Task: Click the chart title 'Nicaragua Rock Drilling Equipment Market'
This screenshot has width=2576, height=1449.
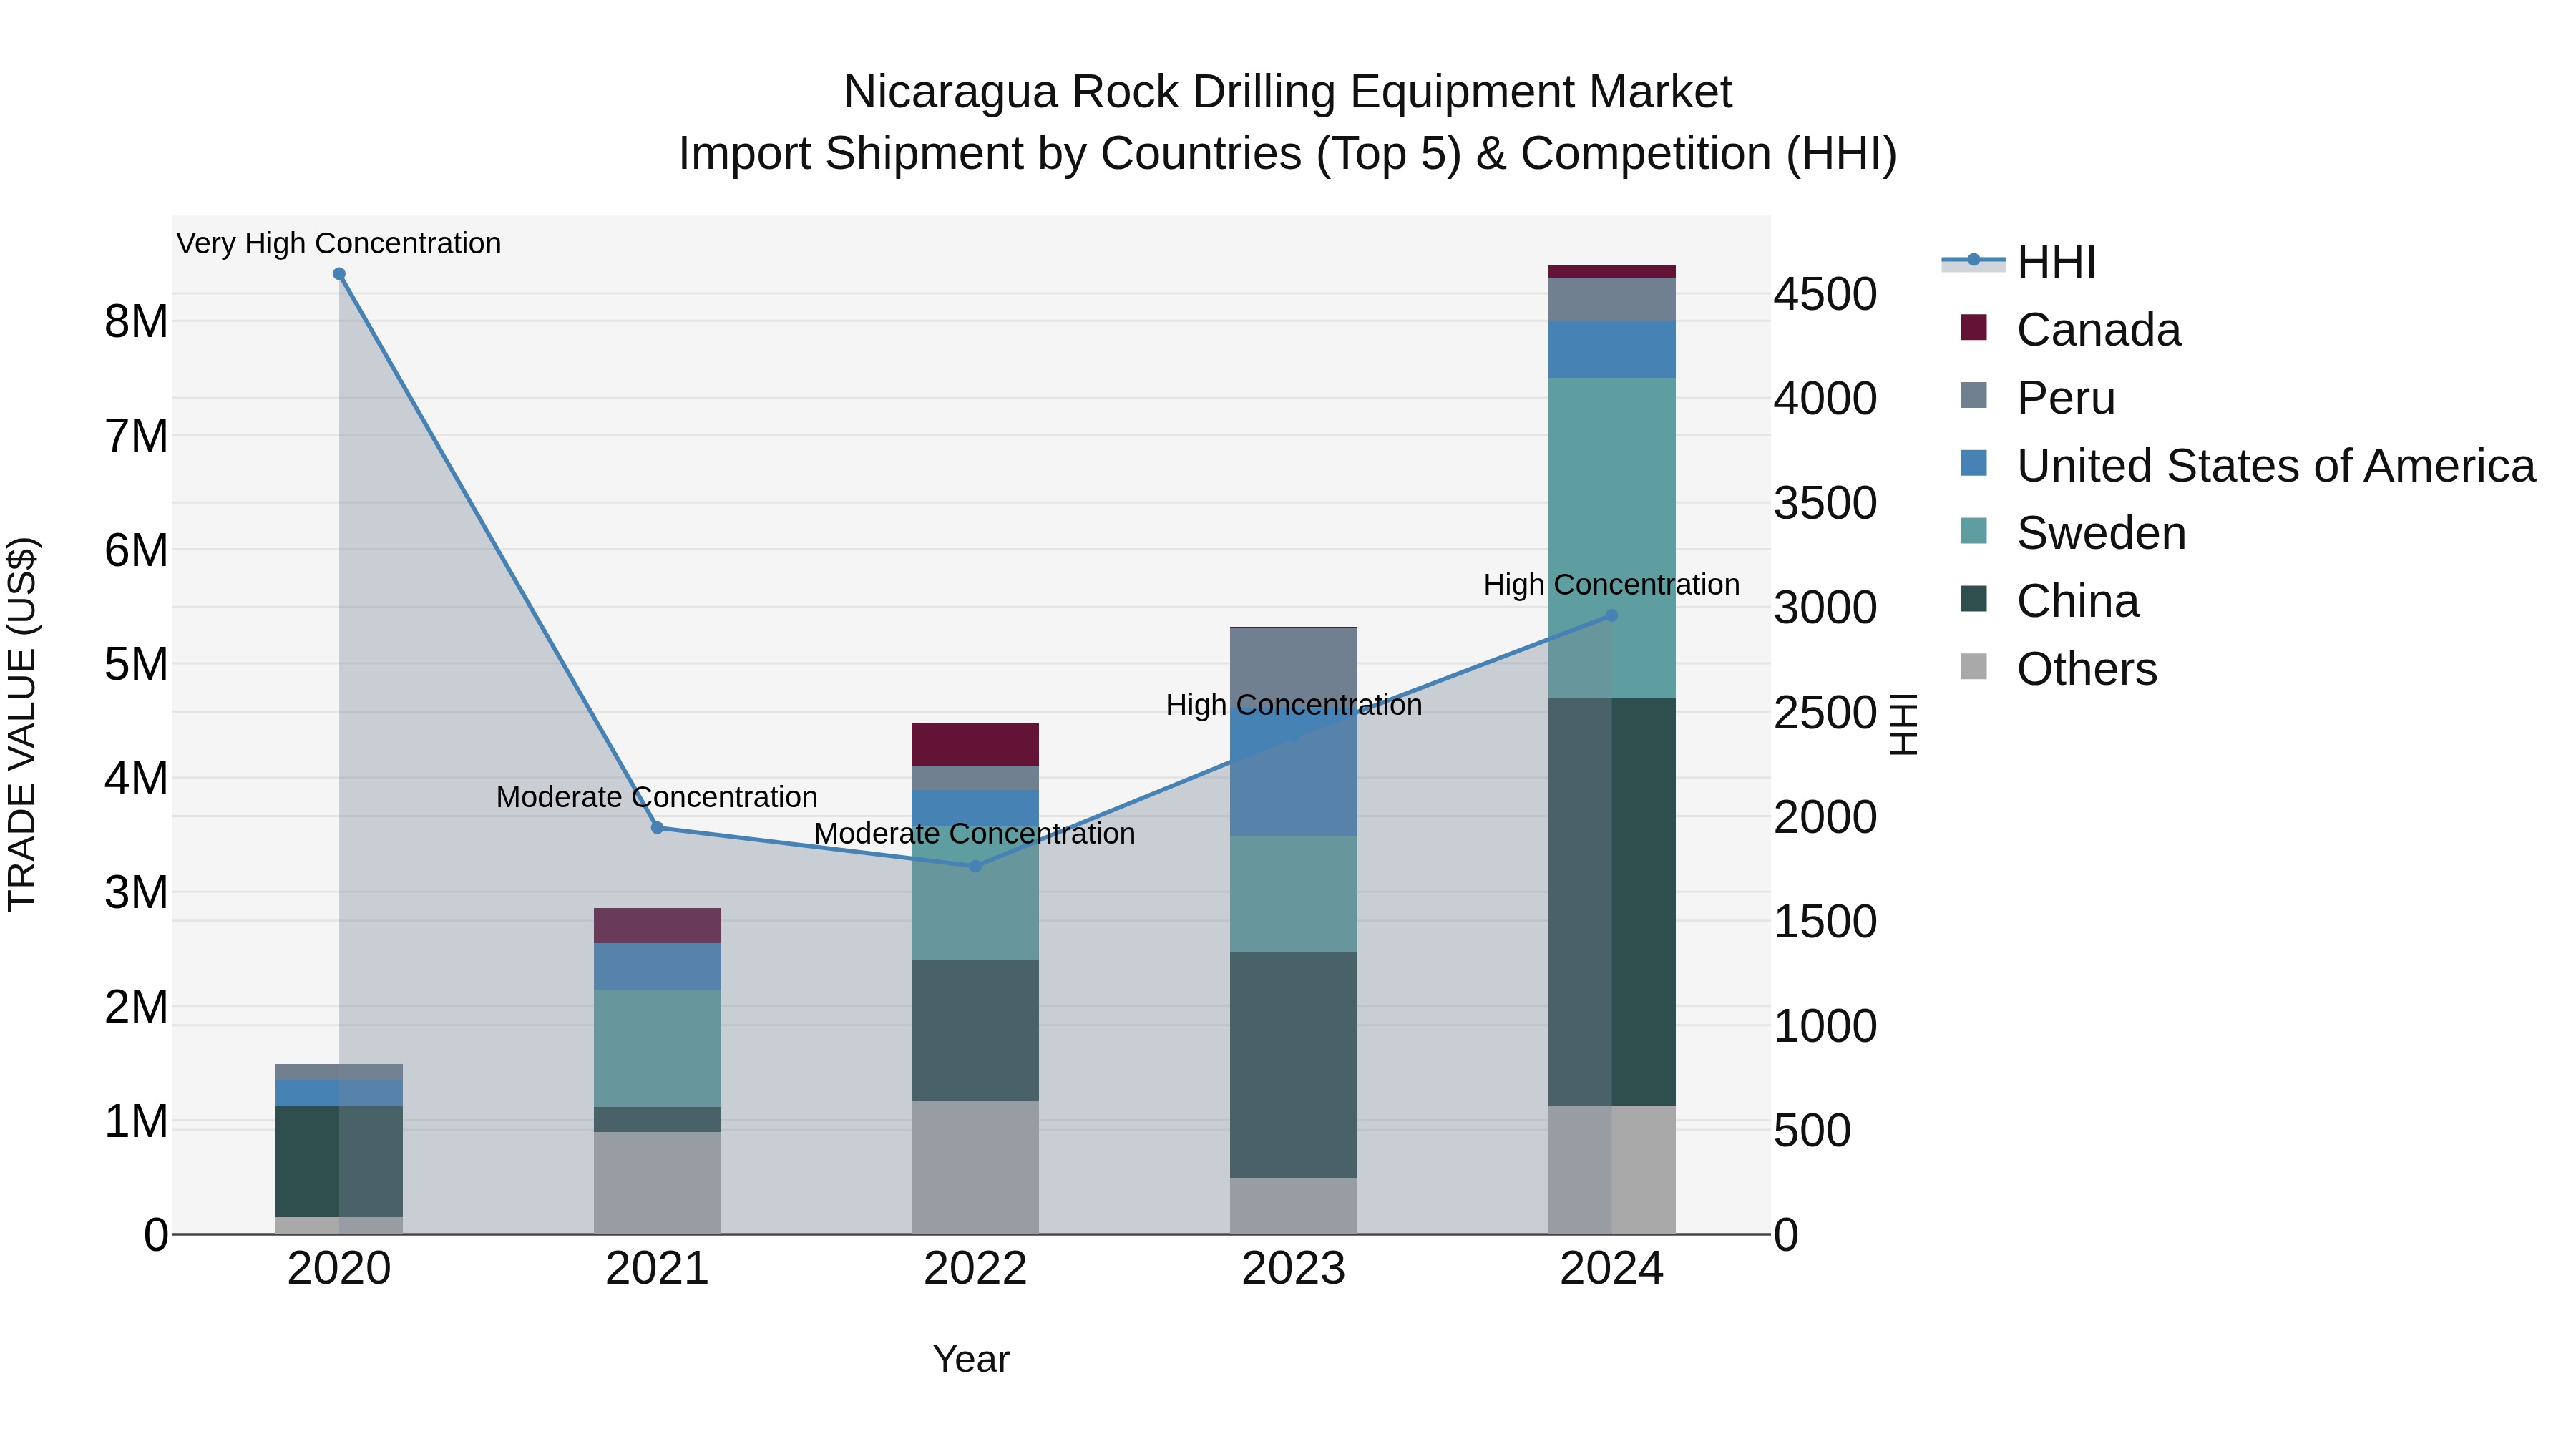Action: tap(1288, 92)
